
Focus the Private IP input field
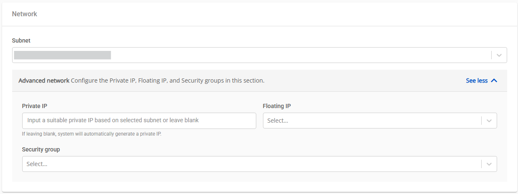(139, 121)
